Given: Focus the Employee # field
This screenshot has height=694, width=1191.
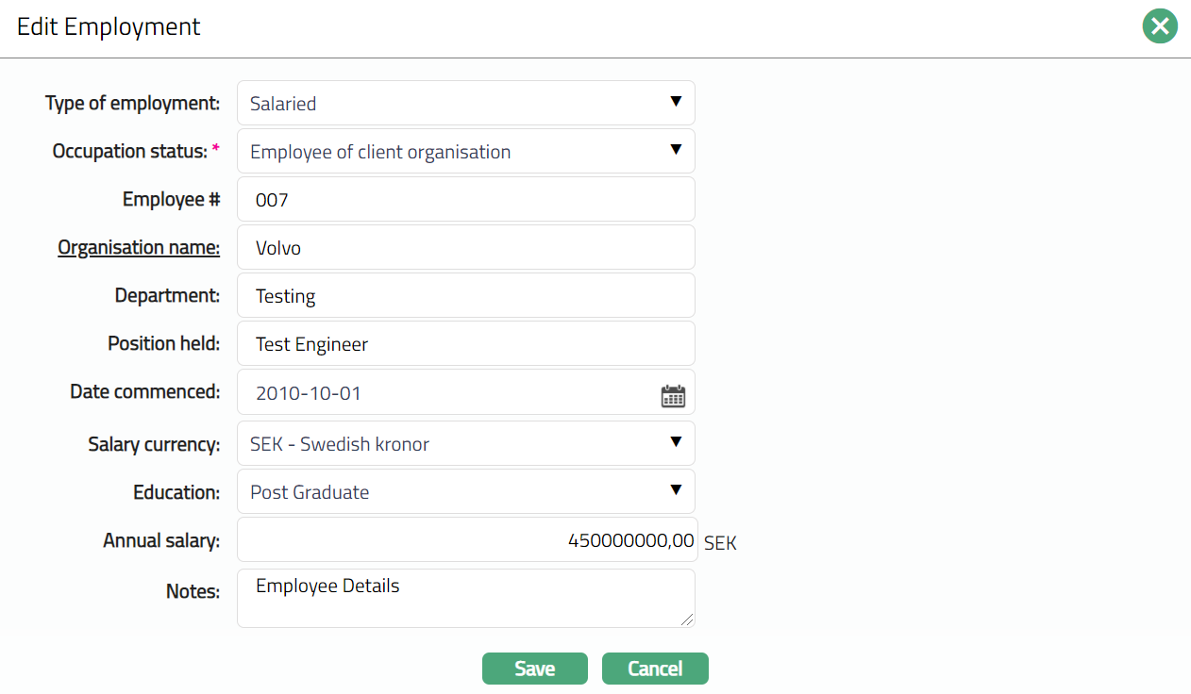Looking at the screenshot, I should (465, 200).
